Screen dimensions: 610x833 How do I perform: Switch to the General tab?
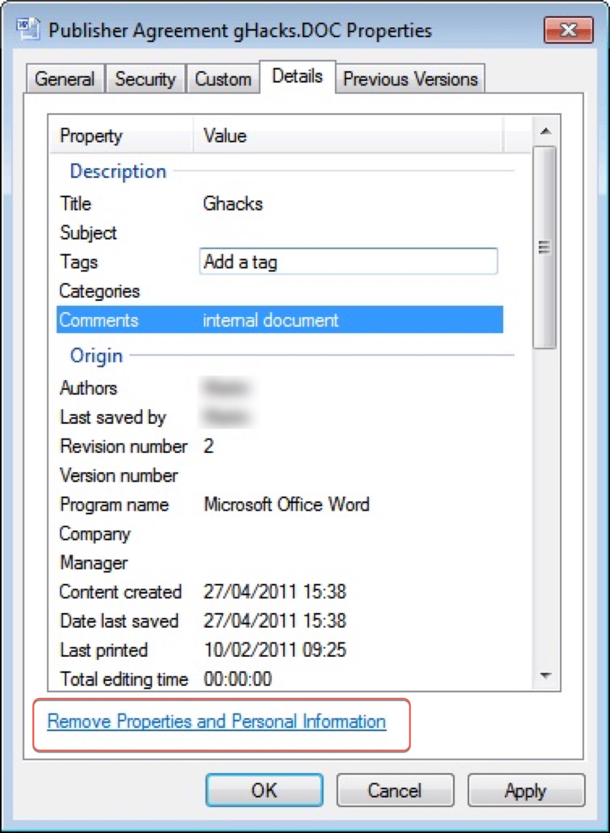click(65, 79)
